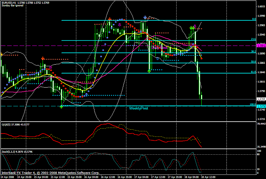Click the 1.5990 price axis value
The image size is (266, 179).
pyautogui.click(x=261, y=16)
